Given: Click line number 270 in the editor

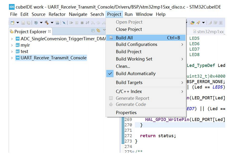Looking at the screenshot, I should pyautogui.click(x=128, y=125).
